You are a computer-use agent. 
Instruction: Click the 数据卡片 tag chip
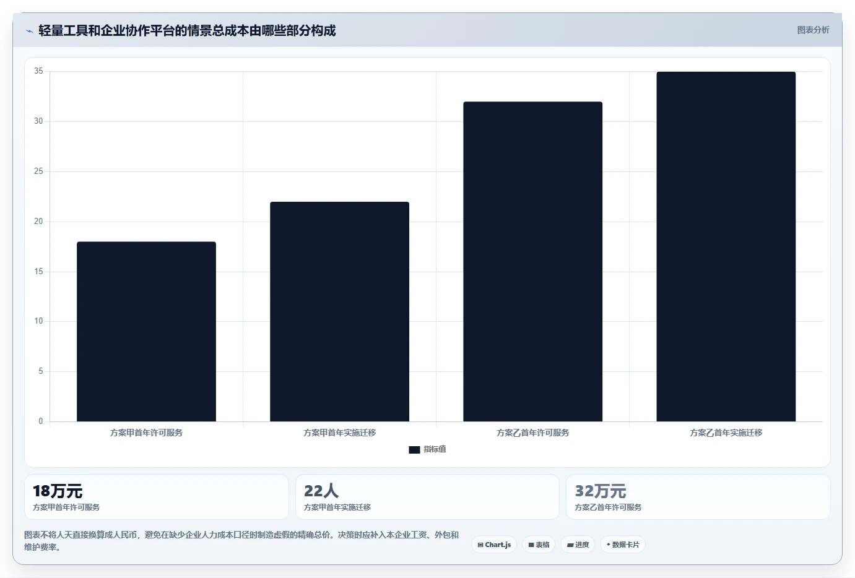(623, 545)
